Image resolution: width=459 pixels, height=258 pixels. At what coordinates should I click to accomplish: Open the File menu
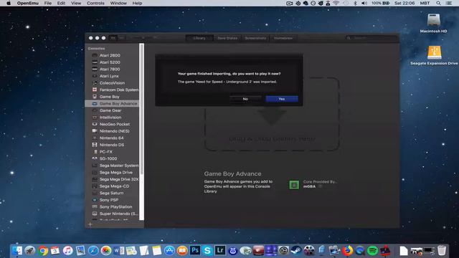48,3
